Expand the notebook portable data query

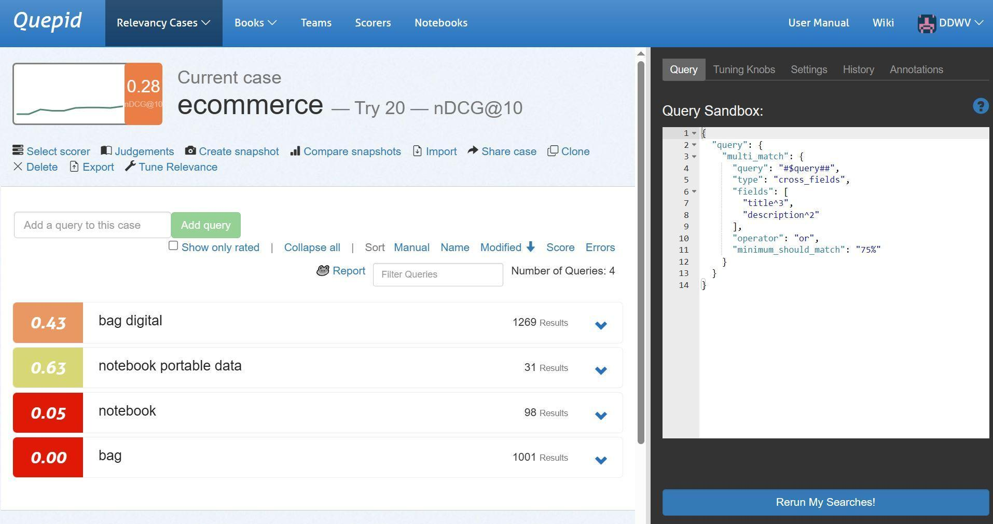[601, 370]
